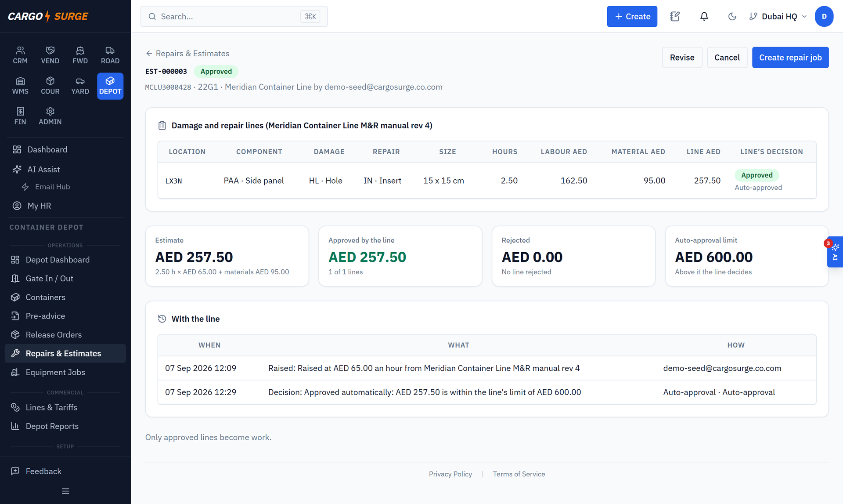Select Repairs & Estimates in sidebar
Image resolution: width=843 pixels, height=504 pixels.
pyautogui.click(x=65, y=353)
